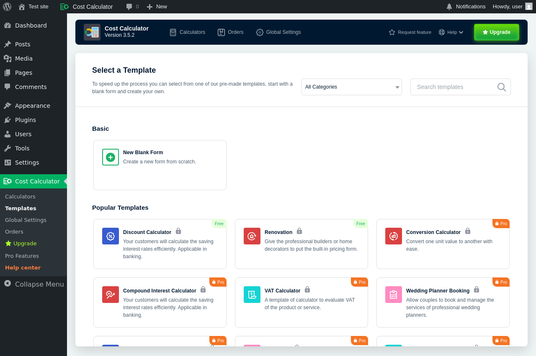Click the Conversion Calculator template icon
The width and height of the screenshot is (536, 356).
click(394, 236)
